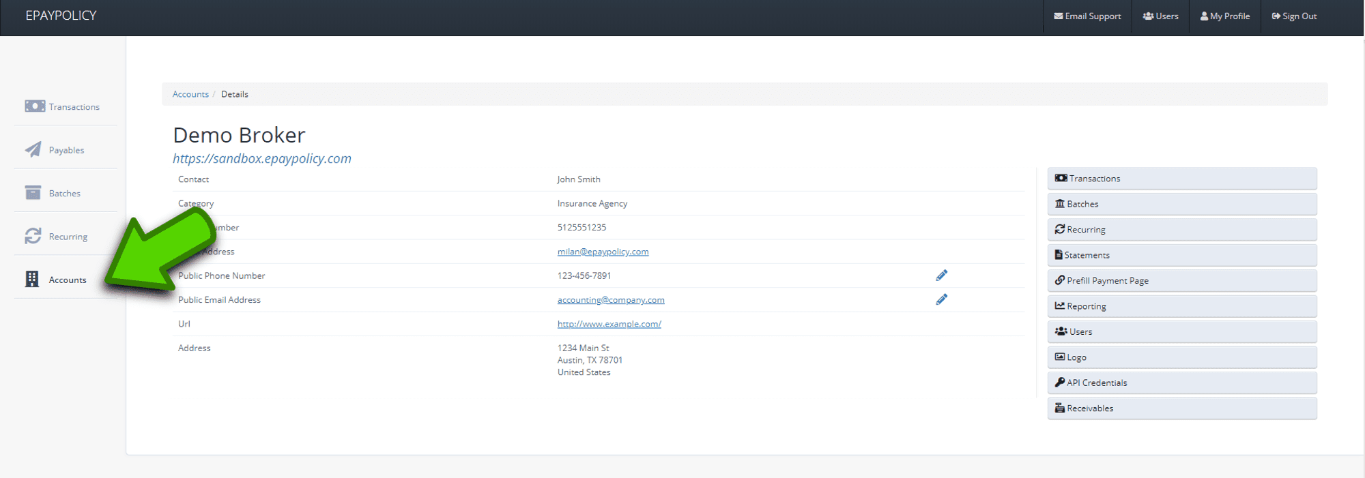1365x478 pixels.
Task: Open the Statements panel button
Action: 1182,255
